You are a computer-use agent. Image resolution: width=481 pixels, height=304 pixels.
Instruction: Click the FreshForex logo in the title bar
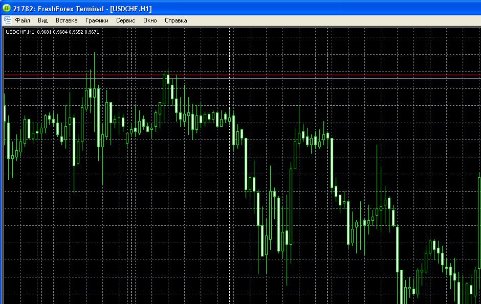pyautogui.click(x=7, y=8)
